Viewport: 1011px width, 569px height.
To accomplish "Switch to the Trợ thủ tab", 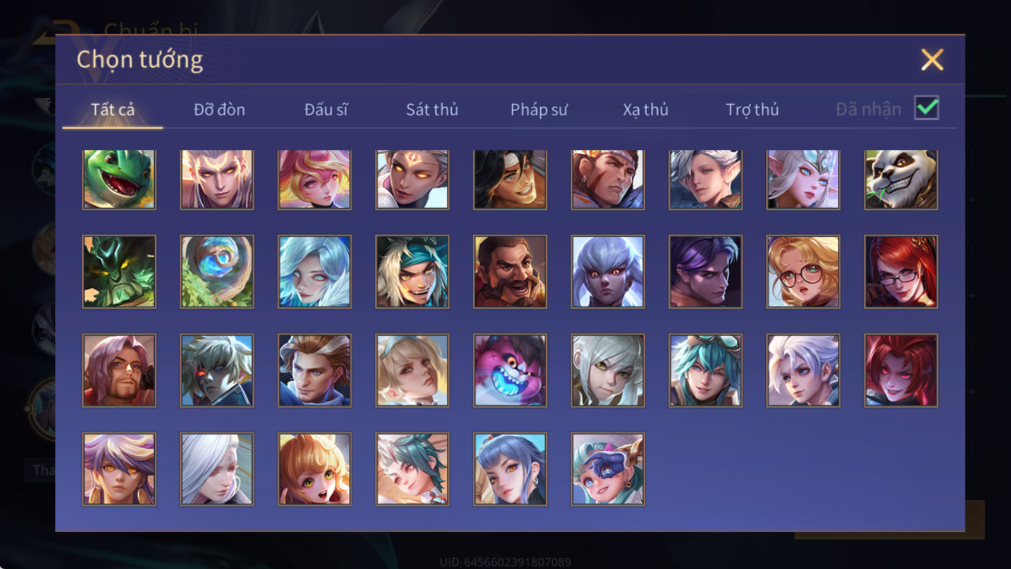I will pyautogui.click(x=752, y=109).
